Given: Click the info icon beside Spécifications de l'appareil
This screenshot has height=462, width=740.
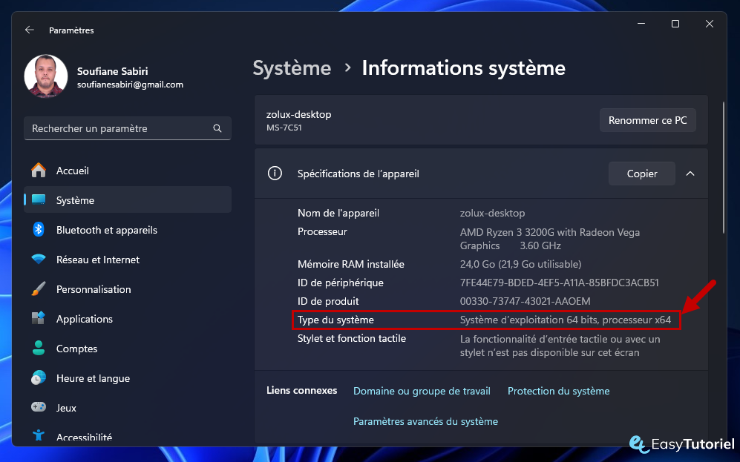Looking at the screenshot, I should coord(275,173).
